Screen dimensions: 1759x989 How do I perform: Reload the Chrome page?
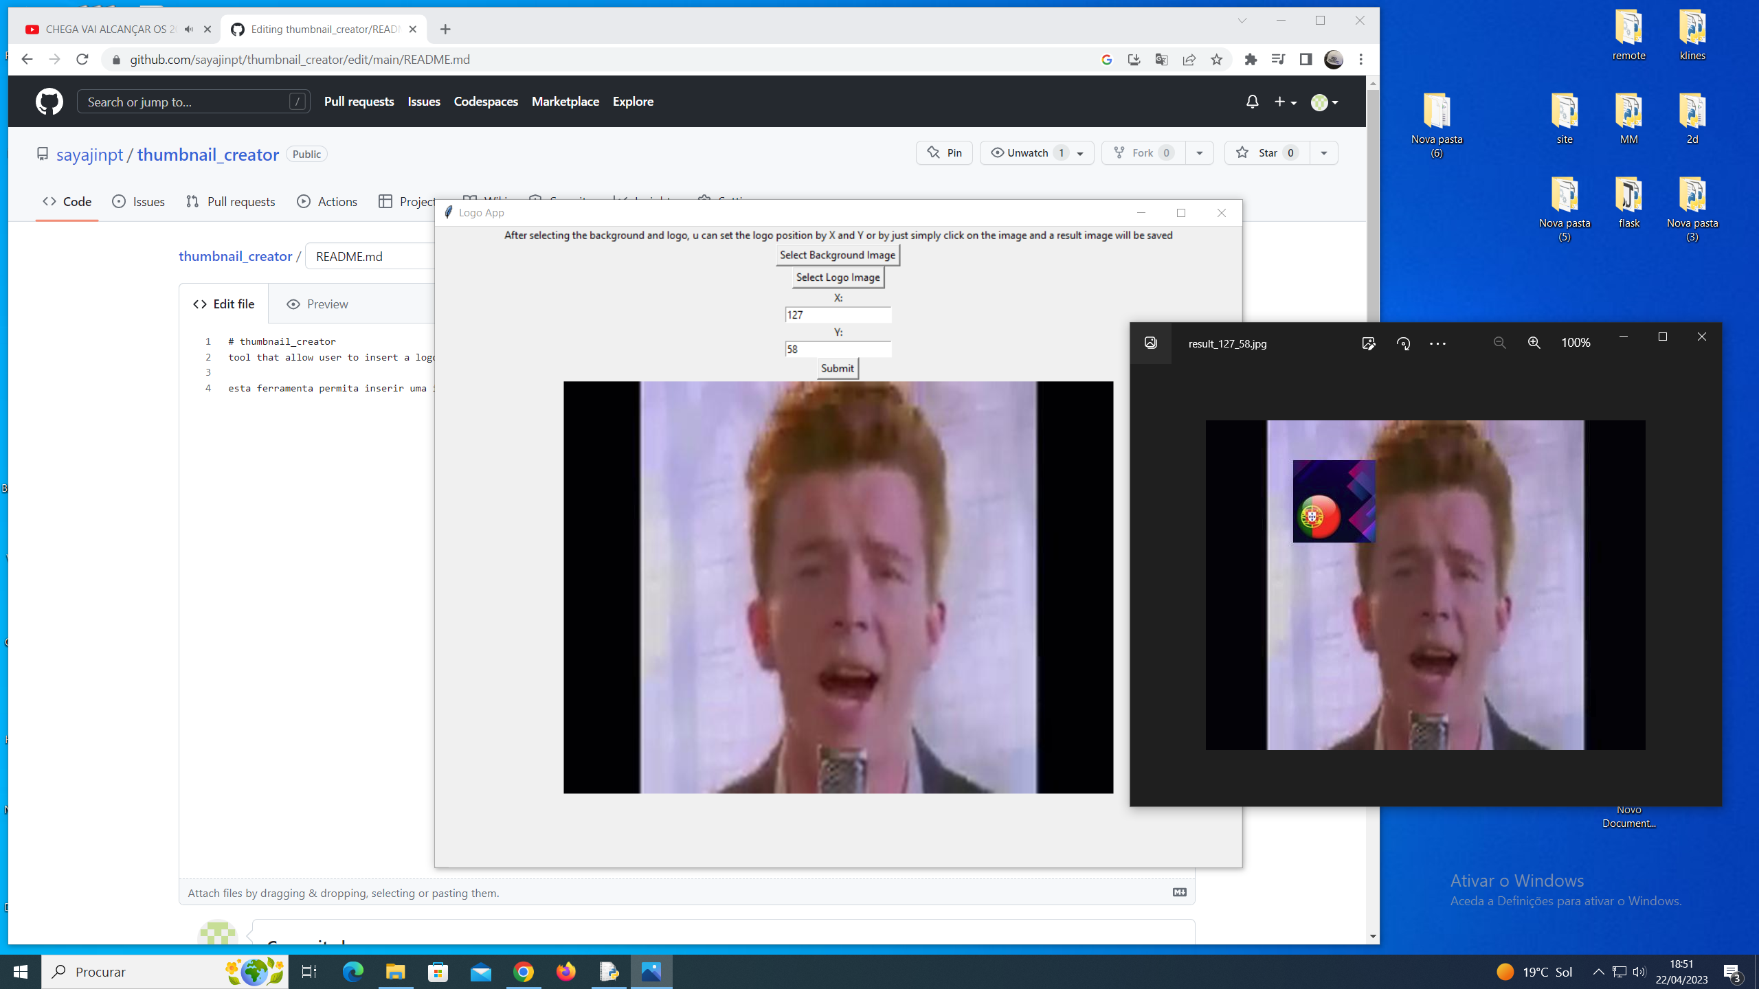tap(82, 59)
